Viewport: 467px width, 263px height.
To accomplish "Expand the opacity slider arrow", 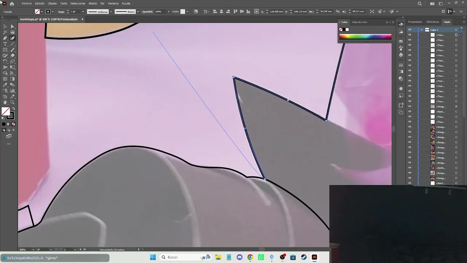I will pyautogui.click(x=169, y=12).
